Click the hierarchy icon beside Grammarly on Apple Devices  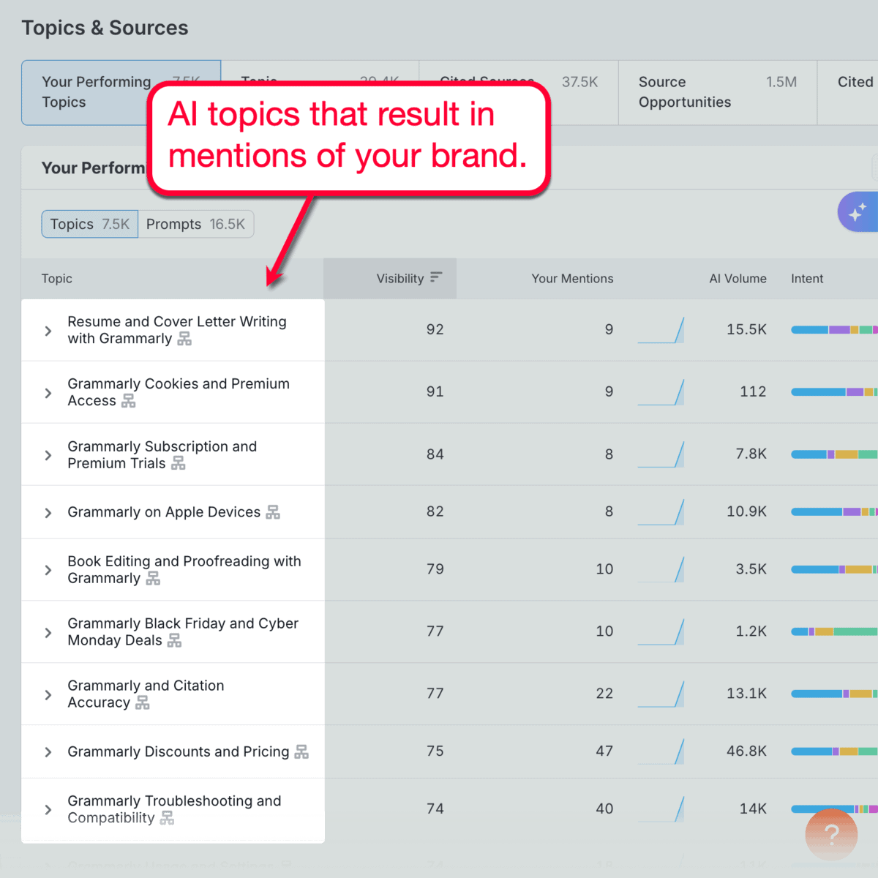click(x=273, y=512)
